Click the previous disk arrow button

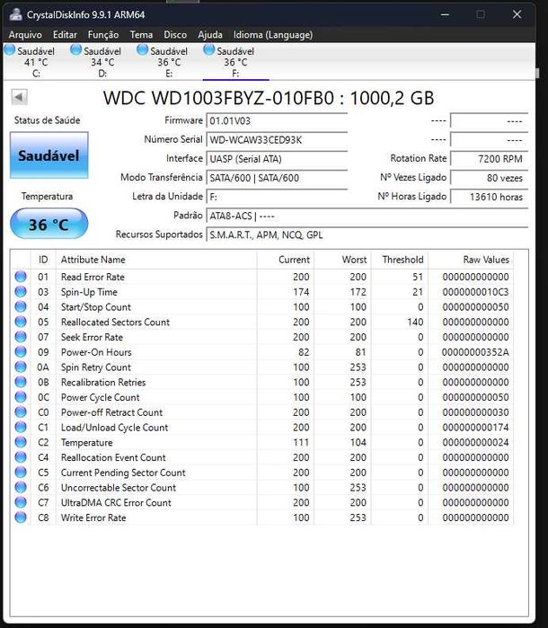[19, 97]
